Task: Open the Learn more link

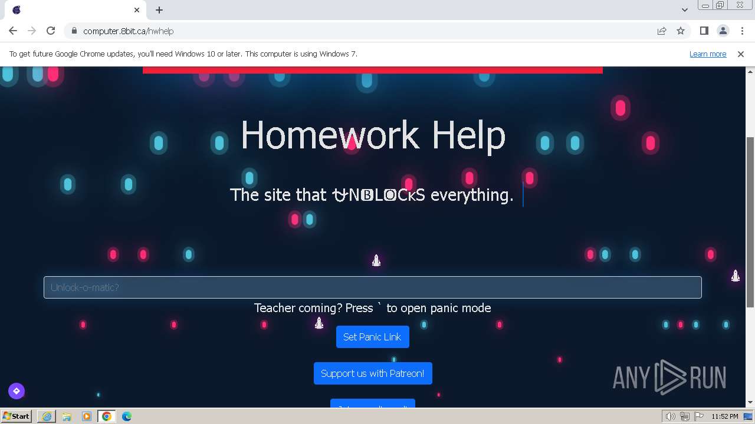Action: click(708, 54)
